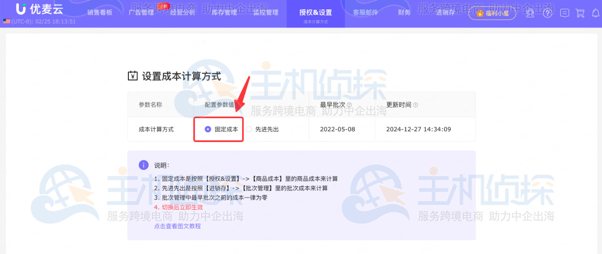Click the 参数名称 column header
Screen dimensions: 602x254
tap(150, 105)
